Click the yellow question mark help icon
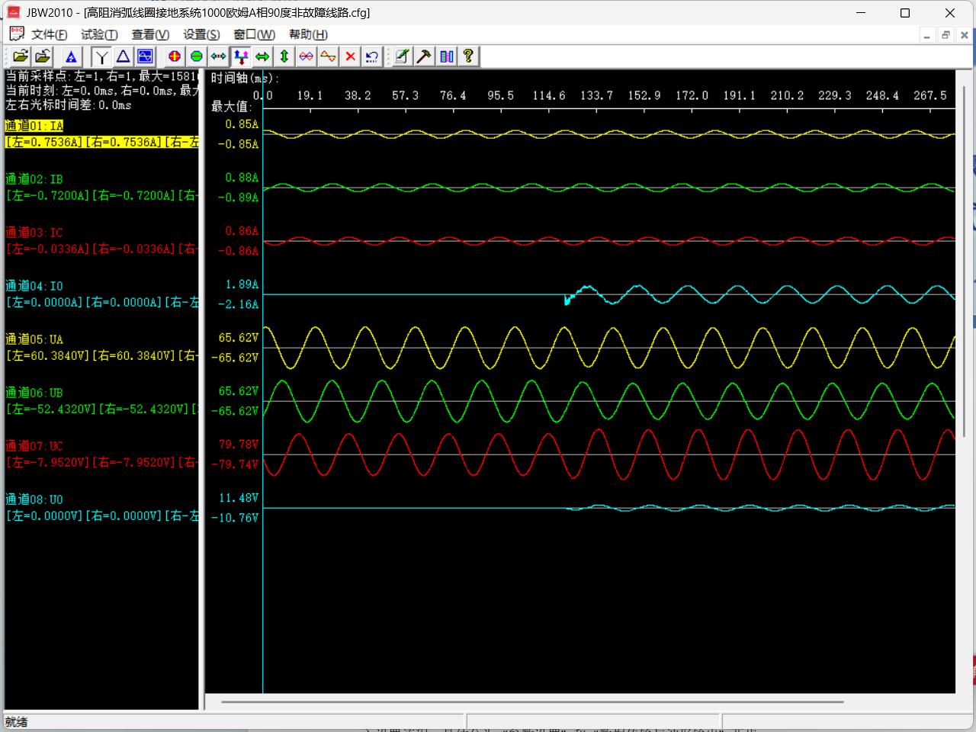Screen dimensions: 976x732 point(468,56)
